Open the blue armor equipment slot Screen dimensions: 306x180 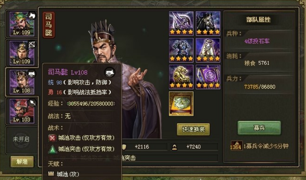click(x=181, y=50)
